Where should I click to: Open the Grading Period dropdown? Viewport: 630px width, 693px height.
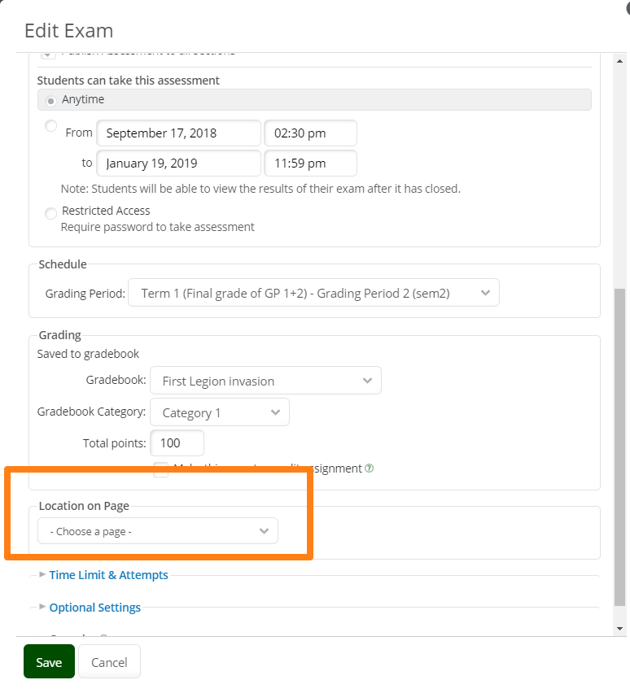point(313,293)
